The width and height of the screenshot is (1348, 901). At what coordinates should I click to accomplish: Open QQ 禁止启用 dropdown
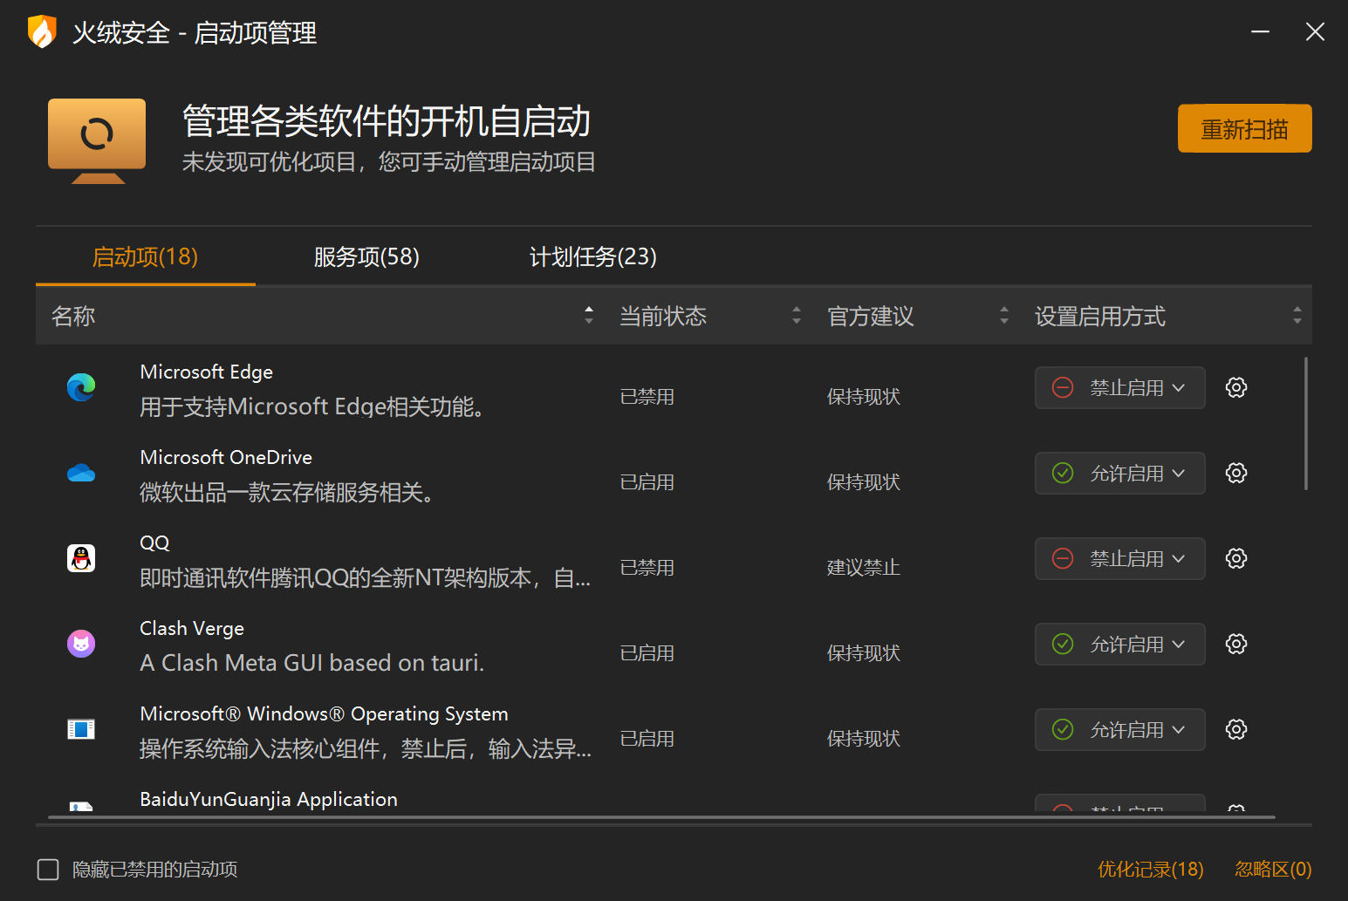(x=1120, y=558)
